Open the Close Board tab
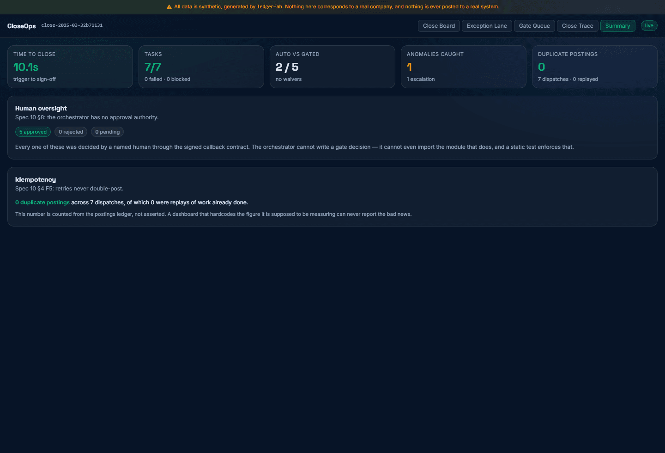 [x=439, y=26]
